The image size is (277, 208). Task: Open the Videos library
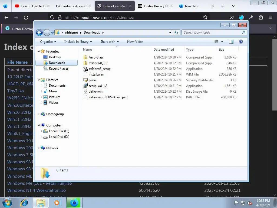(54, 103)
